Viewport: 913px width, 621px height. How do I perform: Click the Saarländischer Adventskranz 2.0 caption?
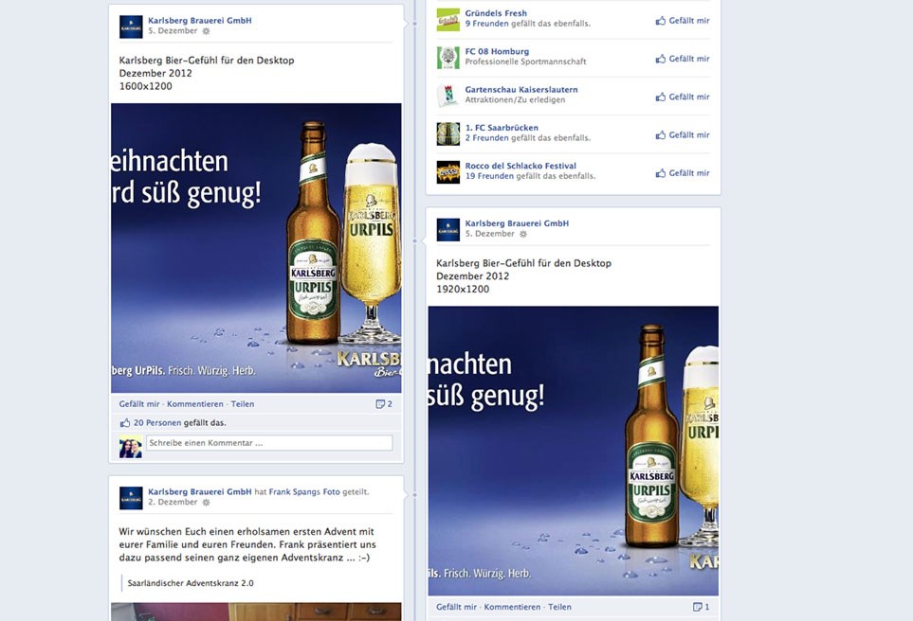191,583
